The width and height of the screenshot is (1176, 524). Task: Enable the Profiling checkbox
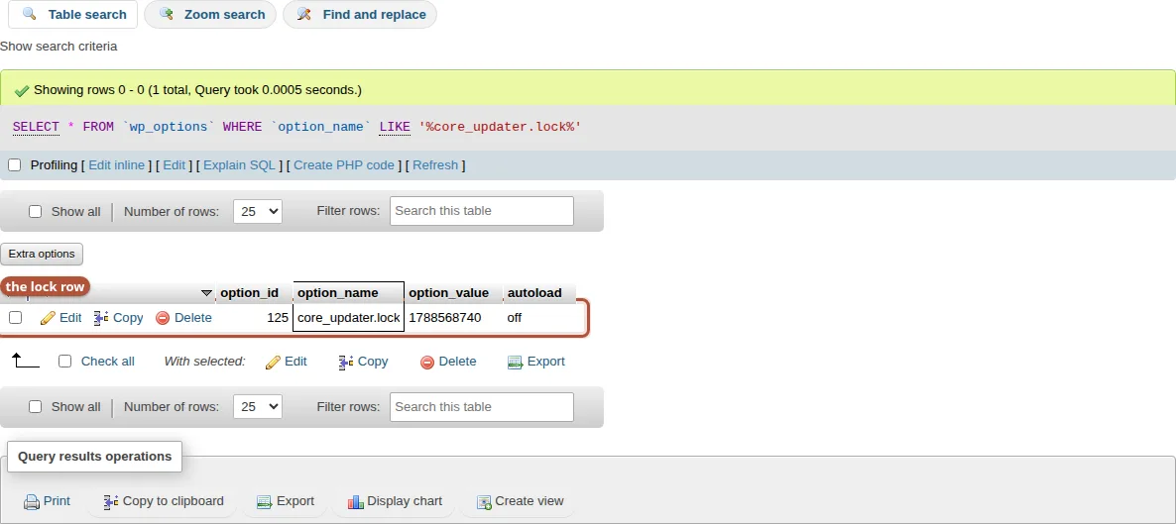tap(14, 164)
